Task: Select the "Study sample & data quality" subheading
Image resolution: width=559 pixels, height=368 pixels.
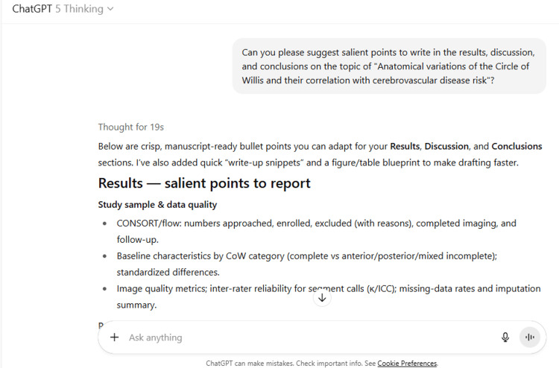Action: (157, 205)
